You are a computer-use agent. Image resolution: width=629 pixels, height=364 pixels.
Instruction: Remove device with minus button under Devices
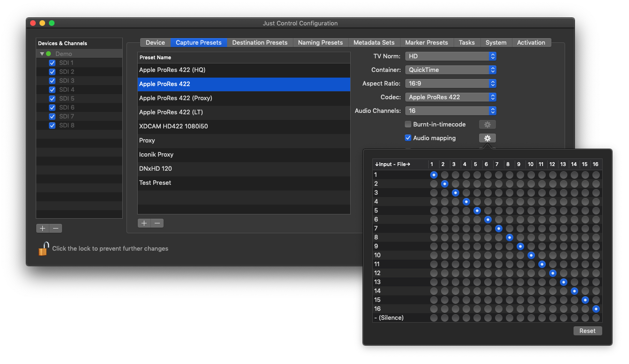(55, 229)
